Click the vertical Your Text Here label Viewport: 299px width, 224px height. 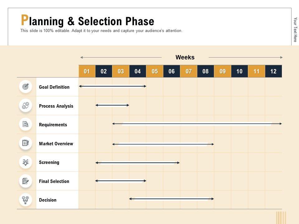click(295, 30)
